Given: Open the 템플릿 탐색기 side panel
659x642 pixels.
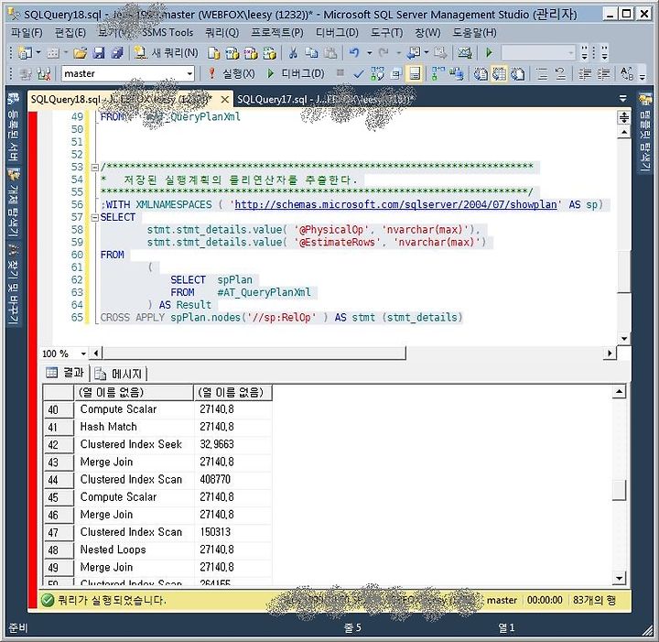Looking at the screenshot, I should click(644, 133).
